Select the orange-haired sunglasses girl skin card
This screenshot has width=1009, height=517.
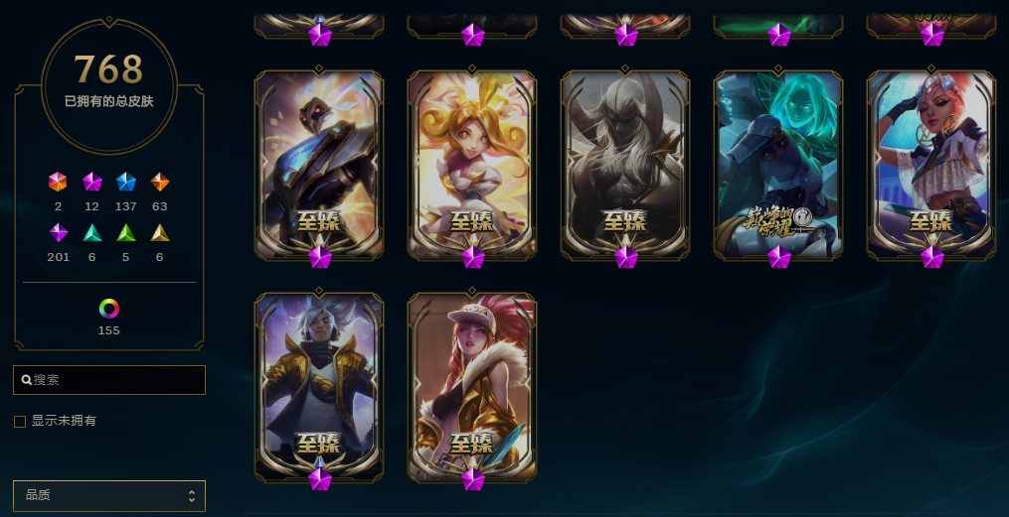click(931, 166)
